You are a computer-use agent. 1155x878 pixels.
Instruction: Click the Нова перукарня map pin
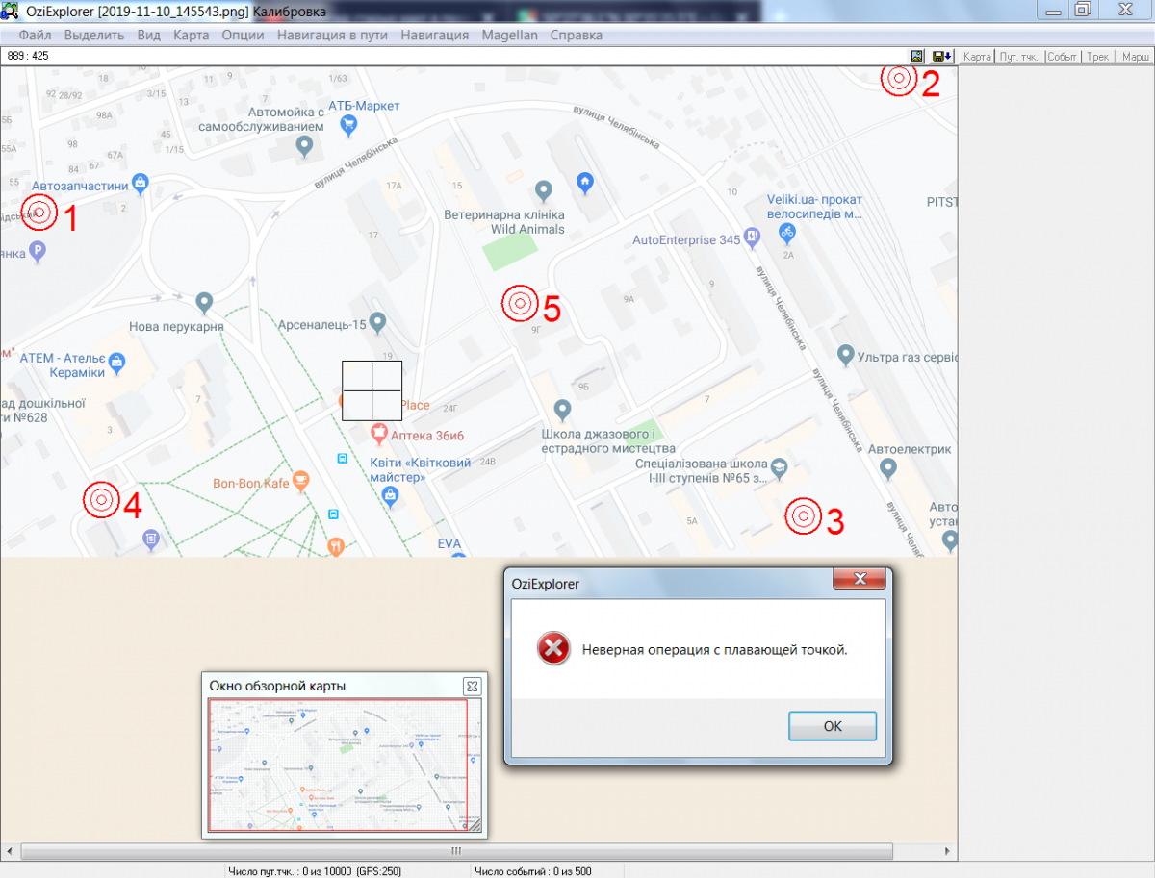pyautogui.click(x=204, y=303)
